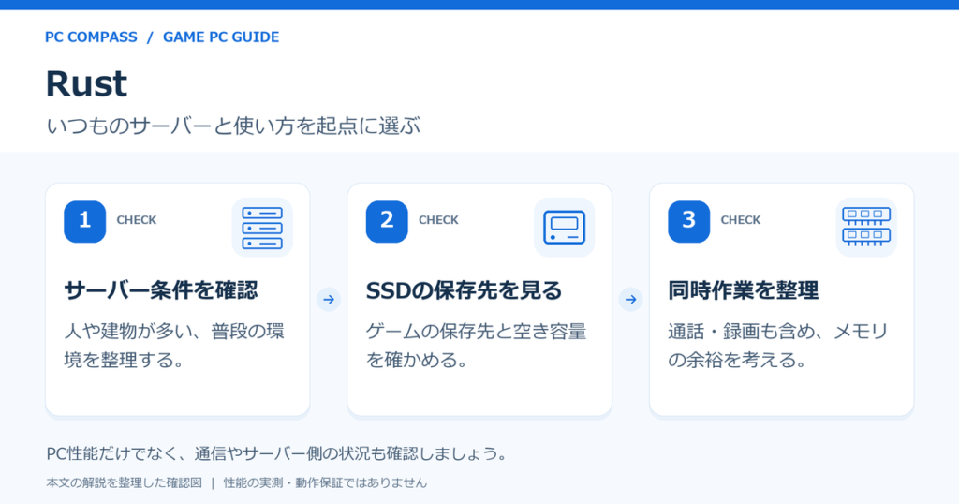Viewport: 959px width, 504px height.
Task: Click the heading サーバー条件を確認
Action: point(161,290)
